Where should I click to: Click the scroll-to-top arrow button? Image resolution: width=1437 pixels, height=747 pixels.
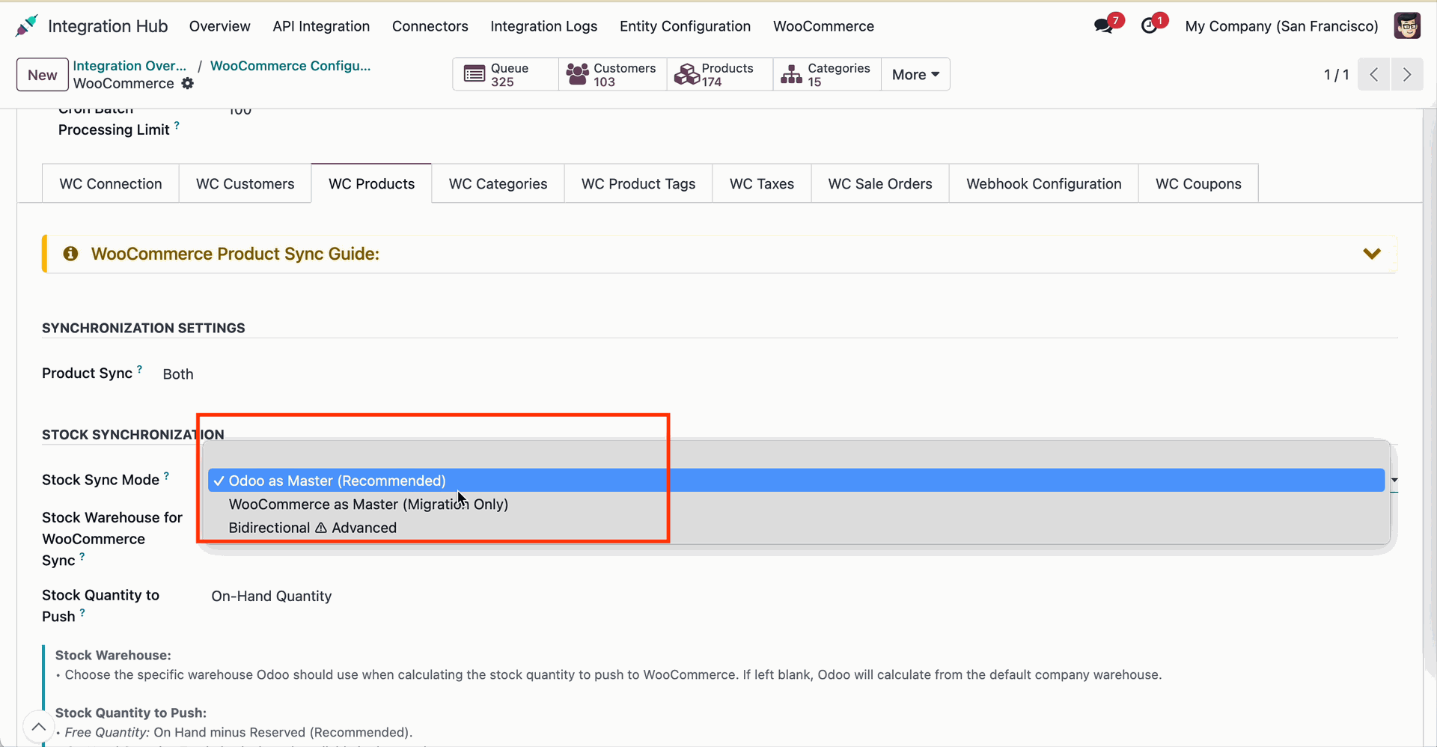tap(38, 727)
